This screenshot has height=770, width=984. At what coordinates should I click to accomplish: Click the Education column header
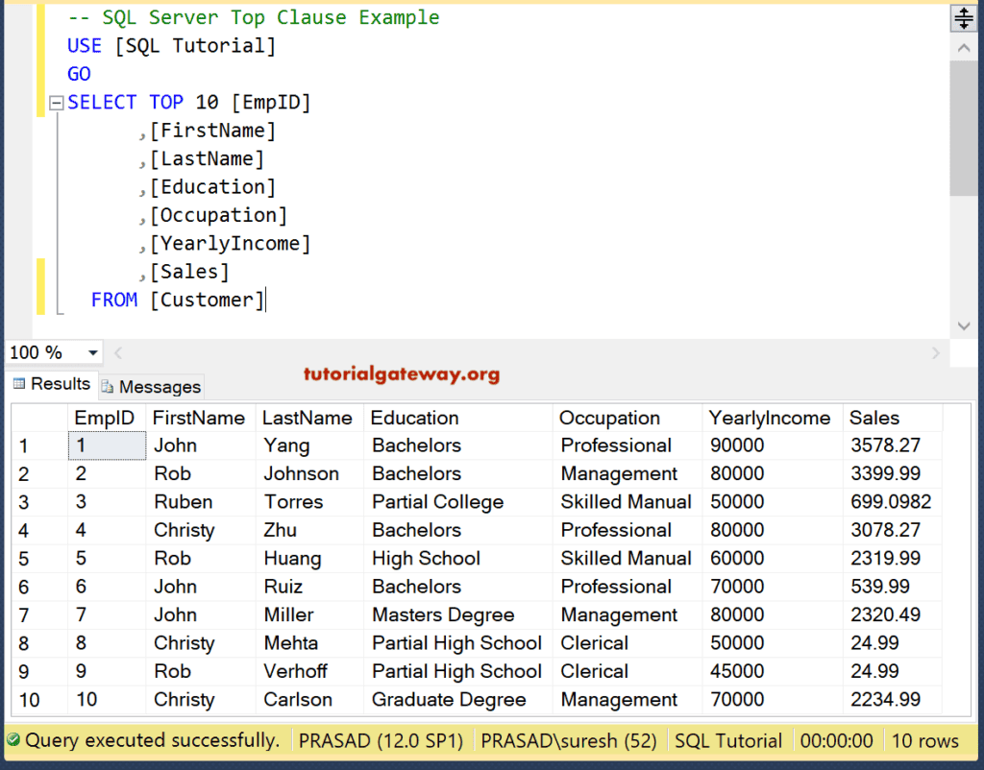pos(414,418)
